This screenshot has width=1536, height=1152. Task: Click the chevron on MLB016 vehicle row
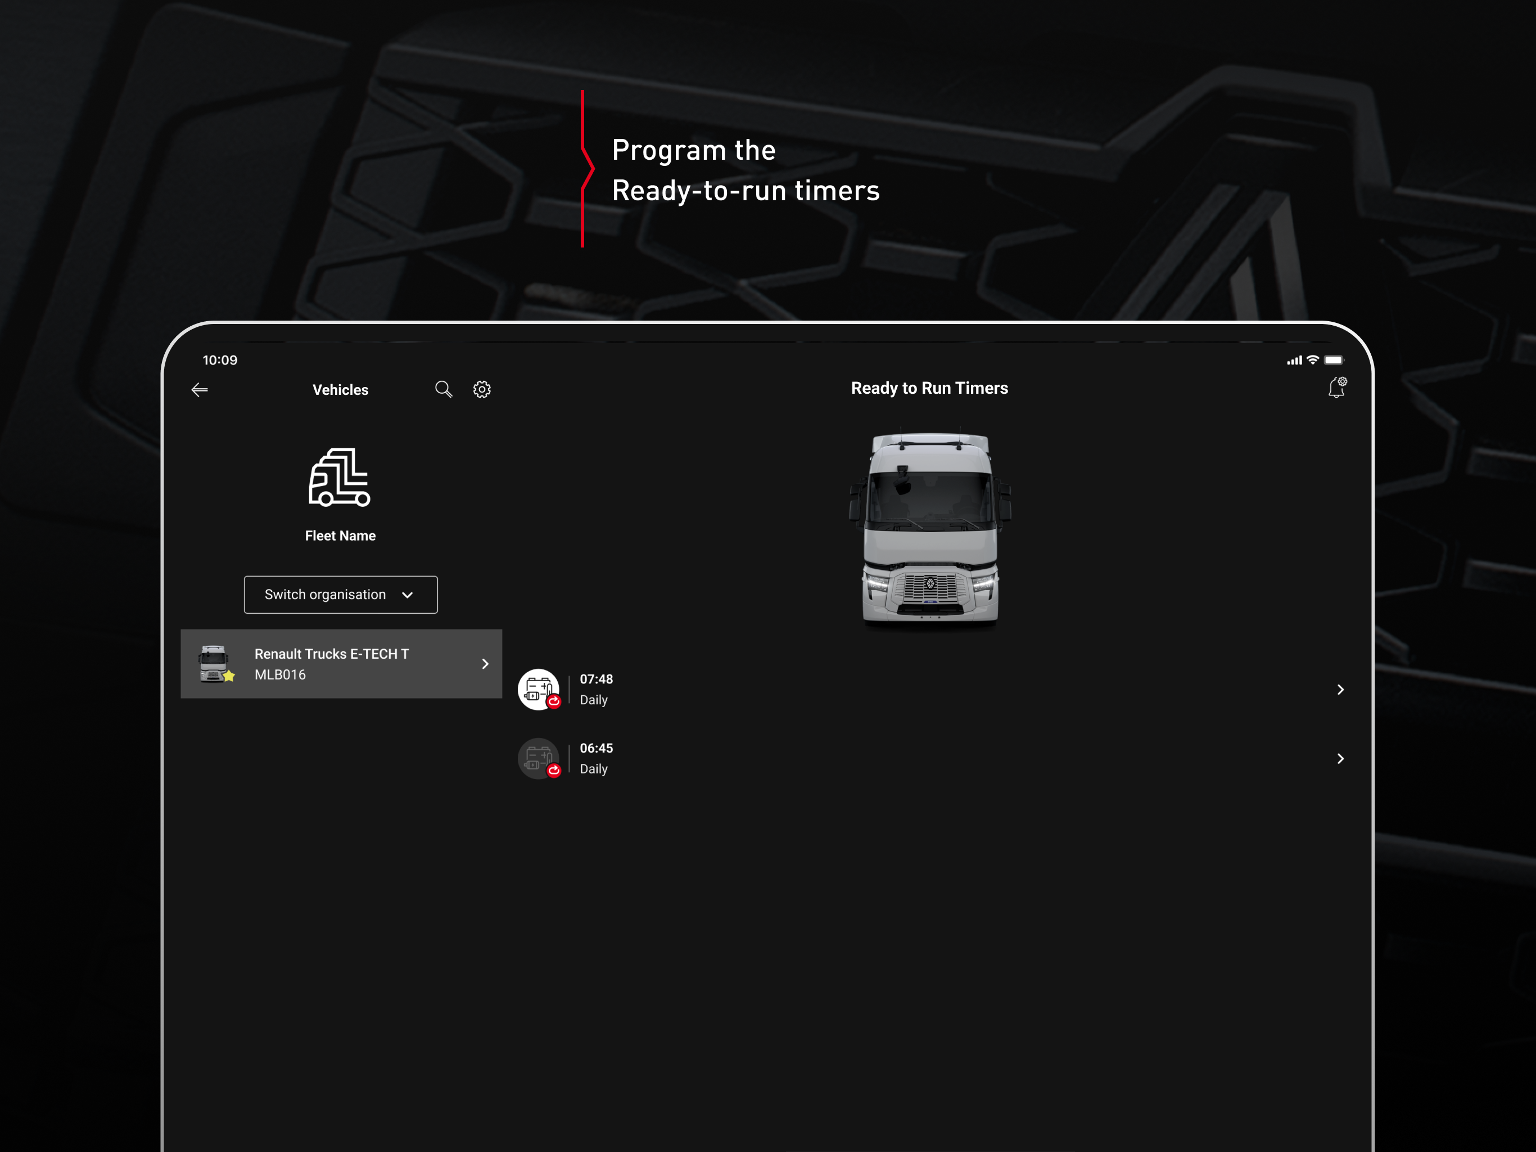click(x=485, y=664)
